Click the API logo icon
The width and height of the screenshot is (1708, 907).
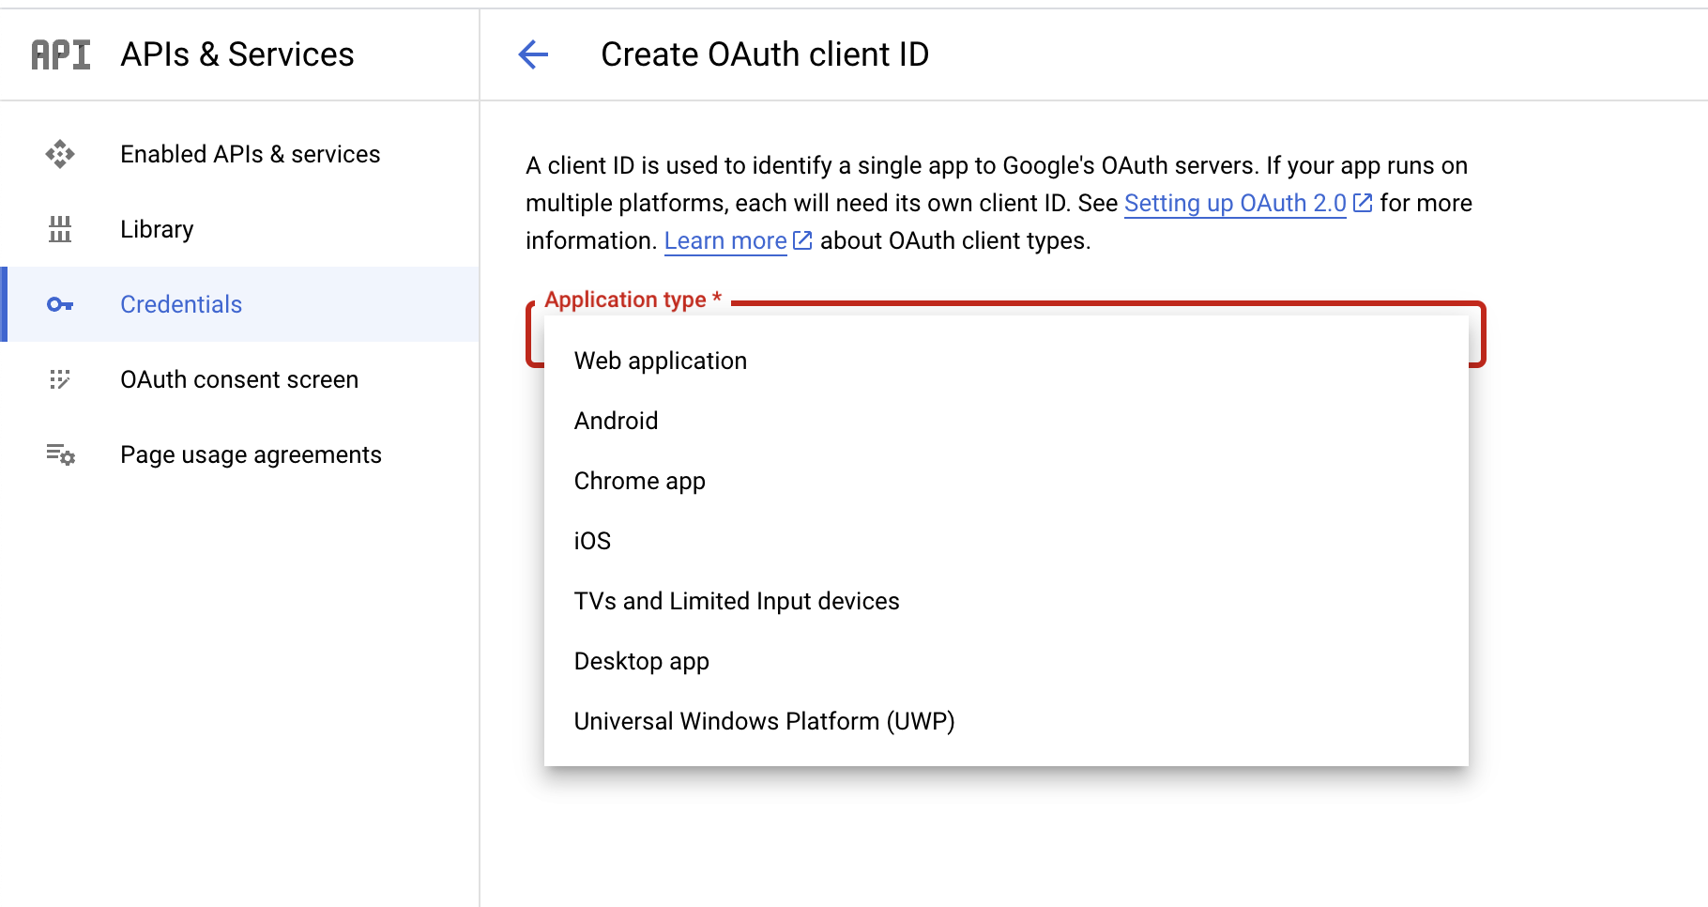tap(61, 54)
